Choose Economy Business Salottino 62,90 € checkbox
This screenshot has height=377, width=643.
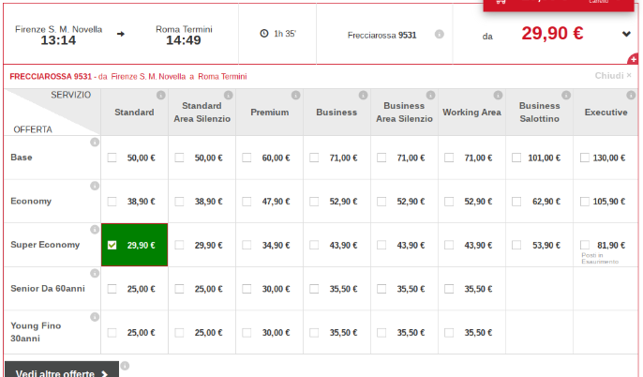[516, 202]
